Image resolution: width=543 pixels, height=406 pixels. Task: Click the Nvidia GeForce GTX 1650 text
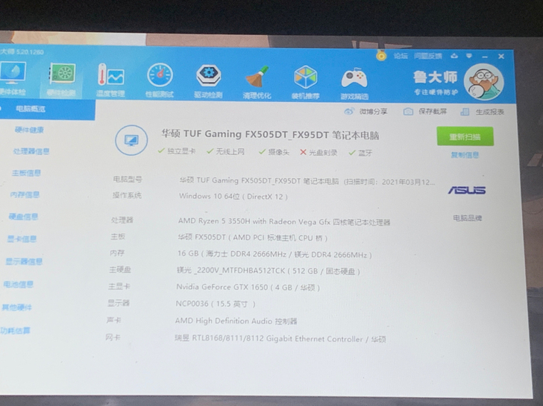tap(248, 287)
